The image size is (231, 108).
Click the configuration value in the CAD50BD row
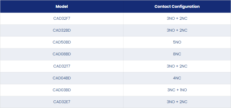pyautogui.click(x=177, y=42)
